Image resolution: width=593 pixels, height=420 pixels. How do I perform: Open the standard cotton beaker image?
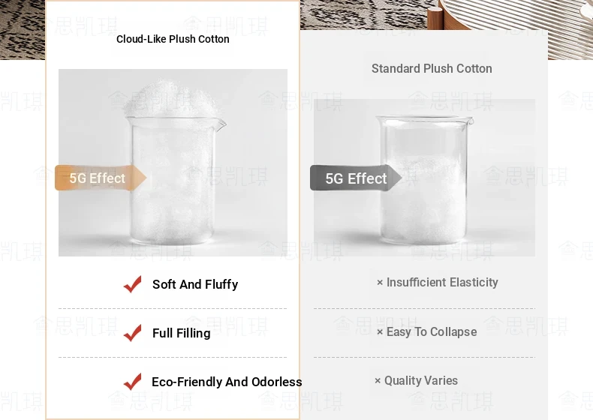(x=424, y=178)
